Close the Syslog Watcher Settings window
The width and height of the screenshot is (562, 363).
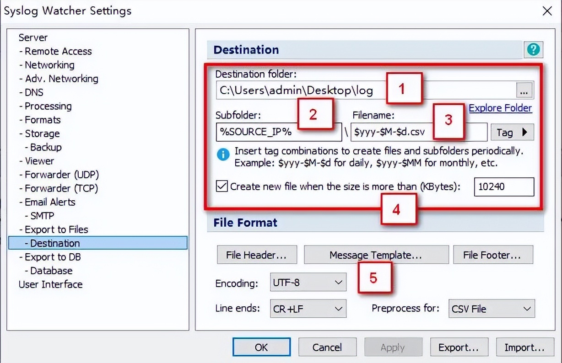click(547, 11)
